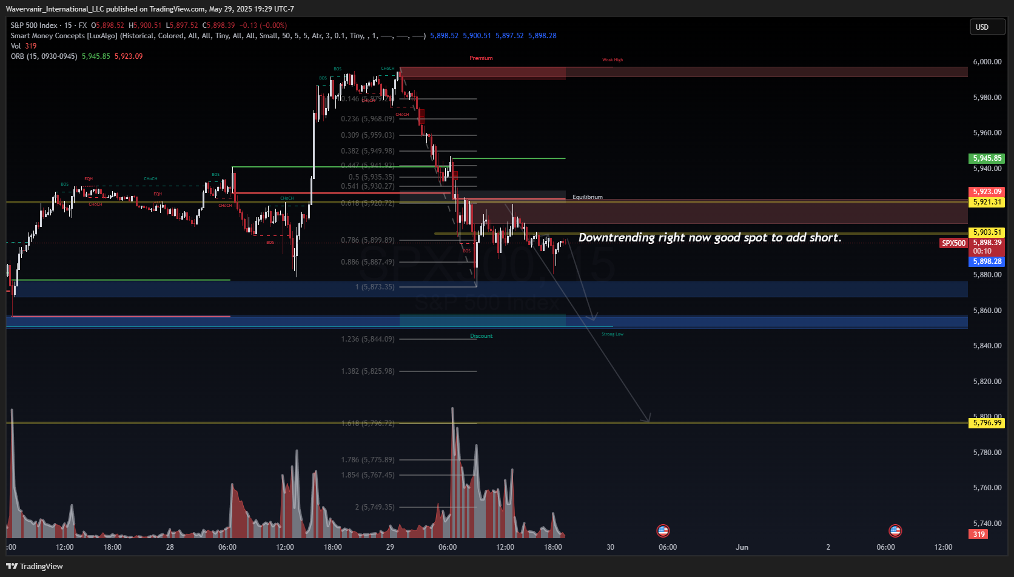The width and height of the screenshot is (1014, 577).
Task: Click the 5,960.00 price axis tick
Action: pyautogui.click(x=987, y=133)
